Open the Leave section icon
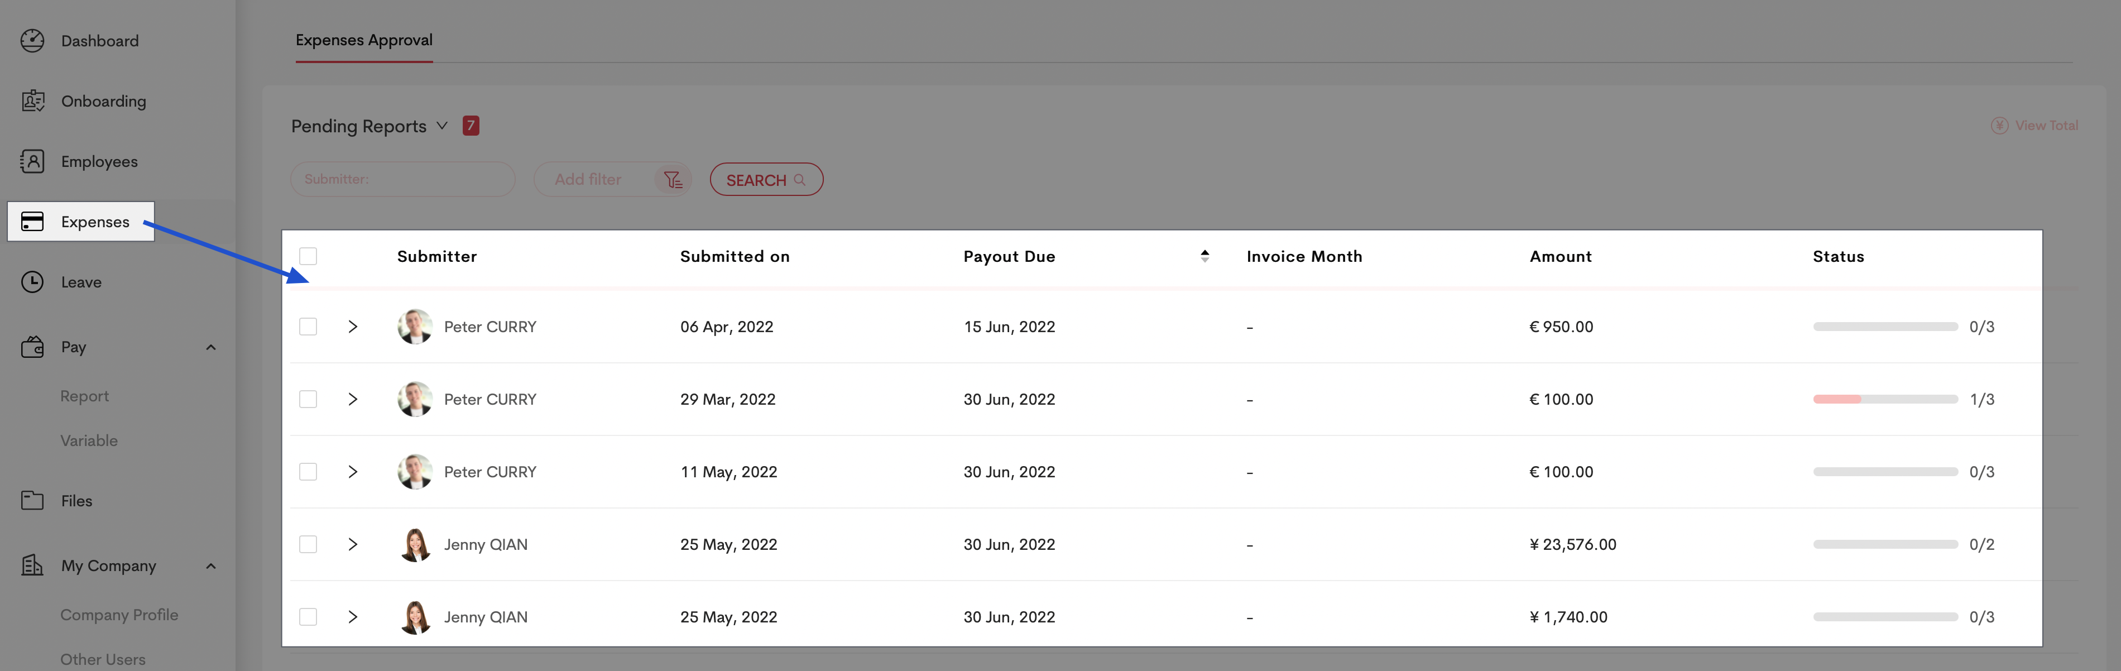 (x=32, y=281)
